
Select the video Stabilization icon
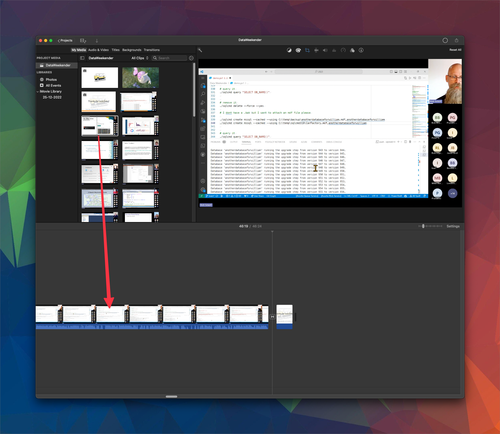coord(316,50)
